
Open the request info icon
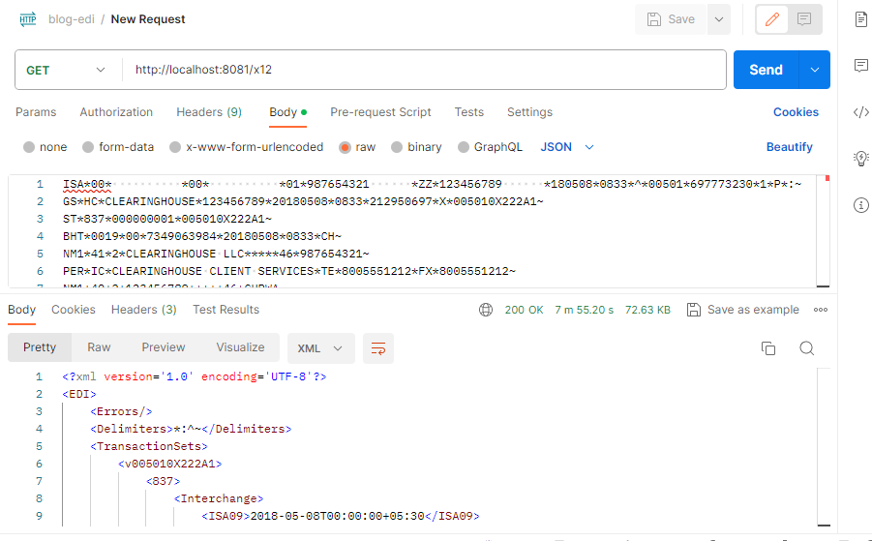coord(860,205)
